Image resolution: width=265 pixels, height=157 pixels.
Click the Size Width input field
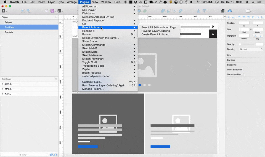coord(244,29)
